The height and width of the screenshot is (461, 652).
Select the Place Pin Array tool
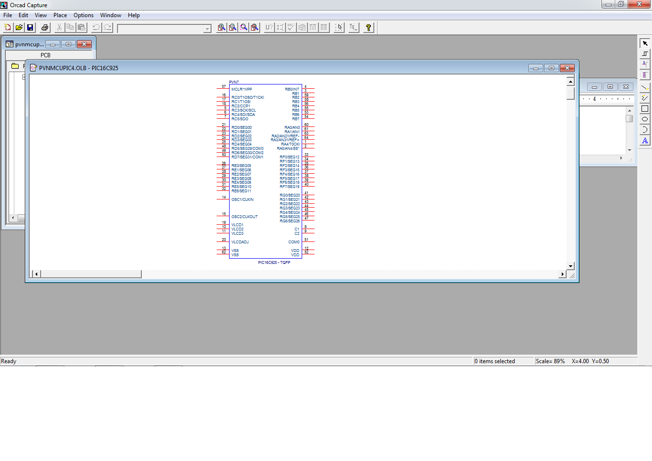(x=645, y=75)
